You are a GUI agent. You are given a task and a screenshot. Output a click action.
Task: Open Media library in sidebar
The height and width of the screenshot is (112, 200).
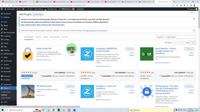6,26
